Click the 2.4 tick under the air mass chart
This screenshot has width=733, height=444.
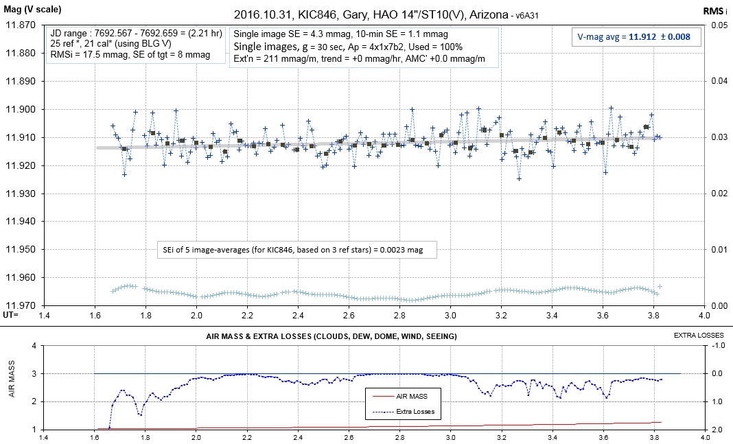298,438
